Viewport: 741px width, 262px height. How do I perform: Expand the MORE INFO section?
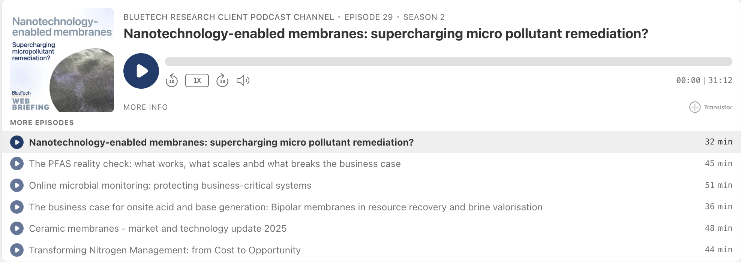click(145, 107)
